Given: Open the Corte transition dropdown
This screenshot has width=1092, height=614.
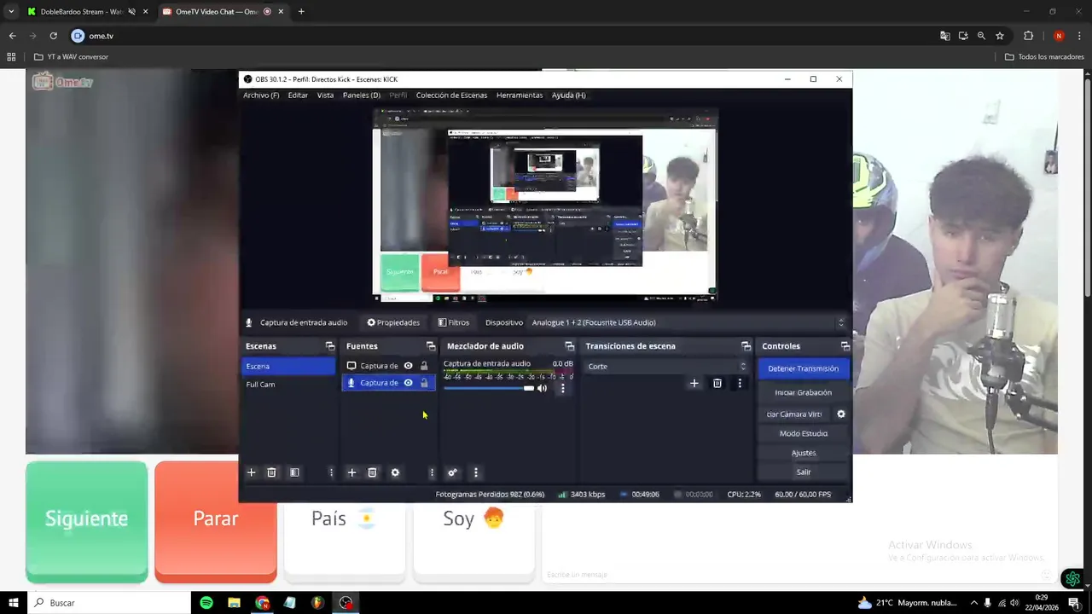Looking at the screenshot, I should tap(666, 367).
